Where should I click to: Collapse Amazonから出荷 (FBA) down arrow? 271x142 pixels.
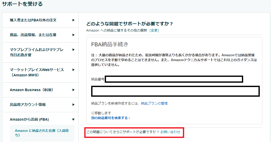click(73, 119)
